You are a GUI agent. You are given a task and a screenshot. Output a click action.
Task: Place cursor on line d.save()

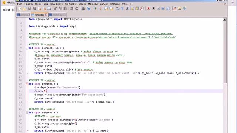(x=40, y=91)
